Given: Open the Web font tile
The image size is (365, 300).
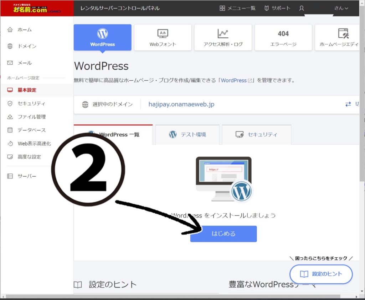Looking at the screenshot, I should tap(163, 37).
